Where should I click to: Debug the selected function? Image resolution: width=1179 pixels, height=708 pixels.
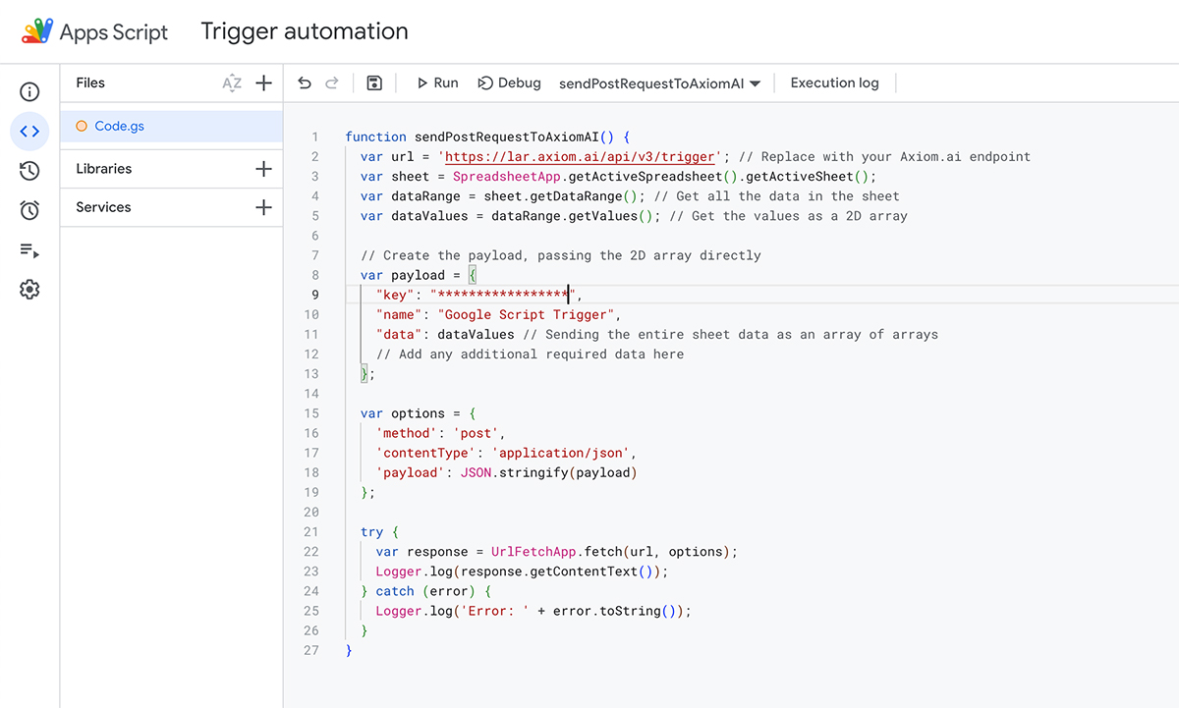tap(509, 83)
